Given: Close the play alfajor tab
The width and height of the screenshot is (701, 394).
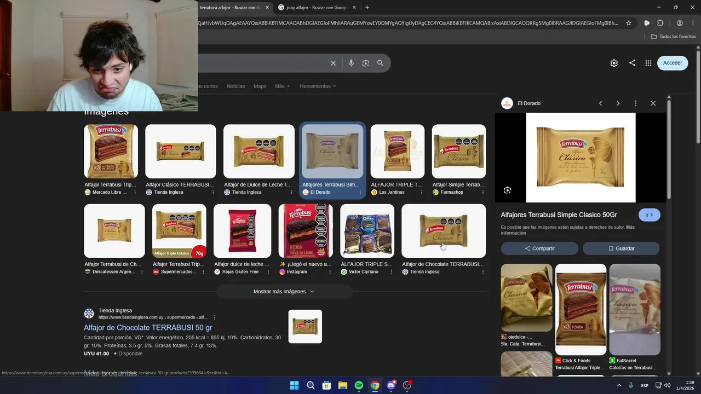Looking at the screenshot, I should pyautogui.click(x=354, y=8).
